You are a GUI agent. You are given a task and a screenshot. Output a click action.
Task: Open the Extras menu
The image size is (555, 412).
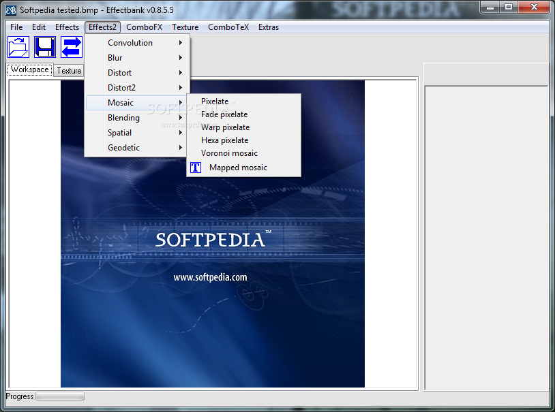[x=269, y=27]
